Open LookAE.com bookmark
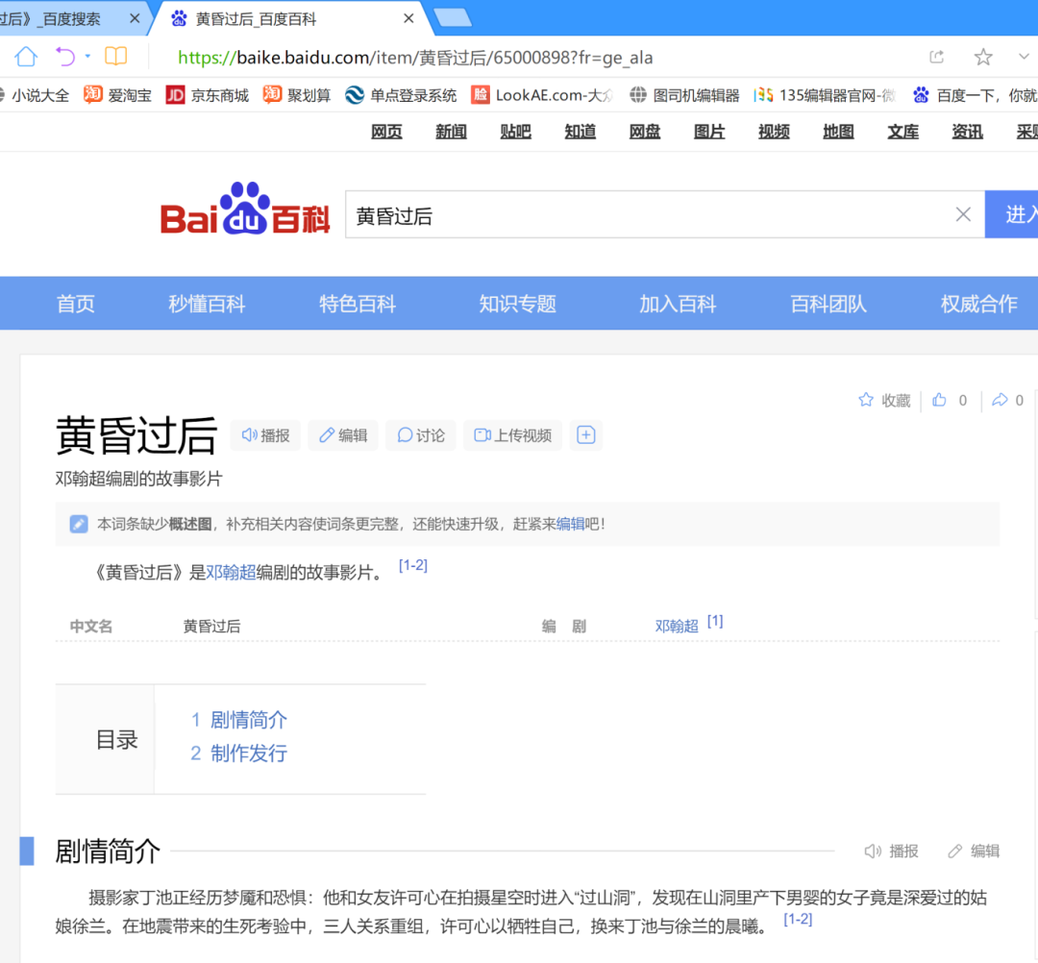 pos(542,95)
